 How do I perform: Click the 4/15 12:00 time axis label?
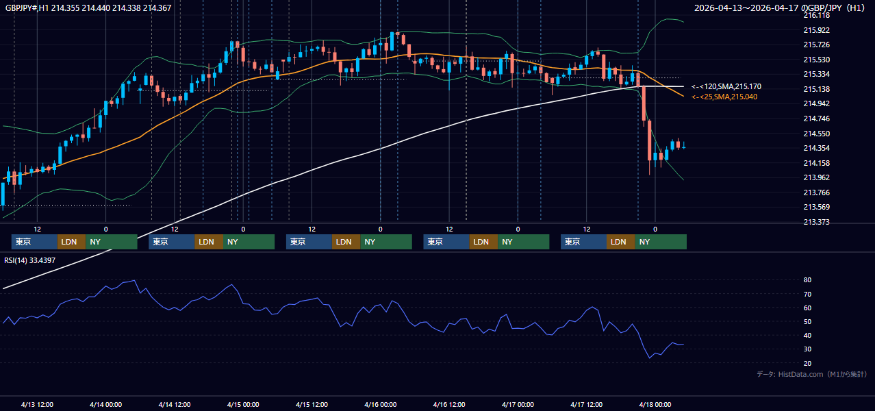312,404
